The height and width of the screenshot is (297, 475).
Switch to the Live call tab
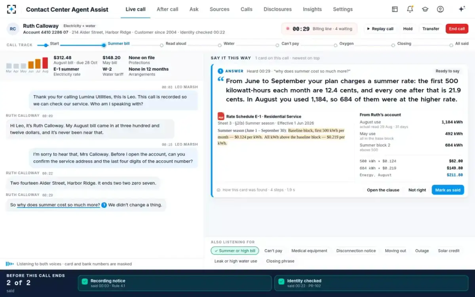(135, 9)
